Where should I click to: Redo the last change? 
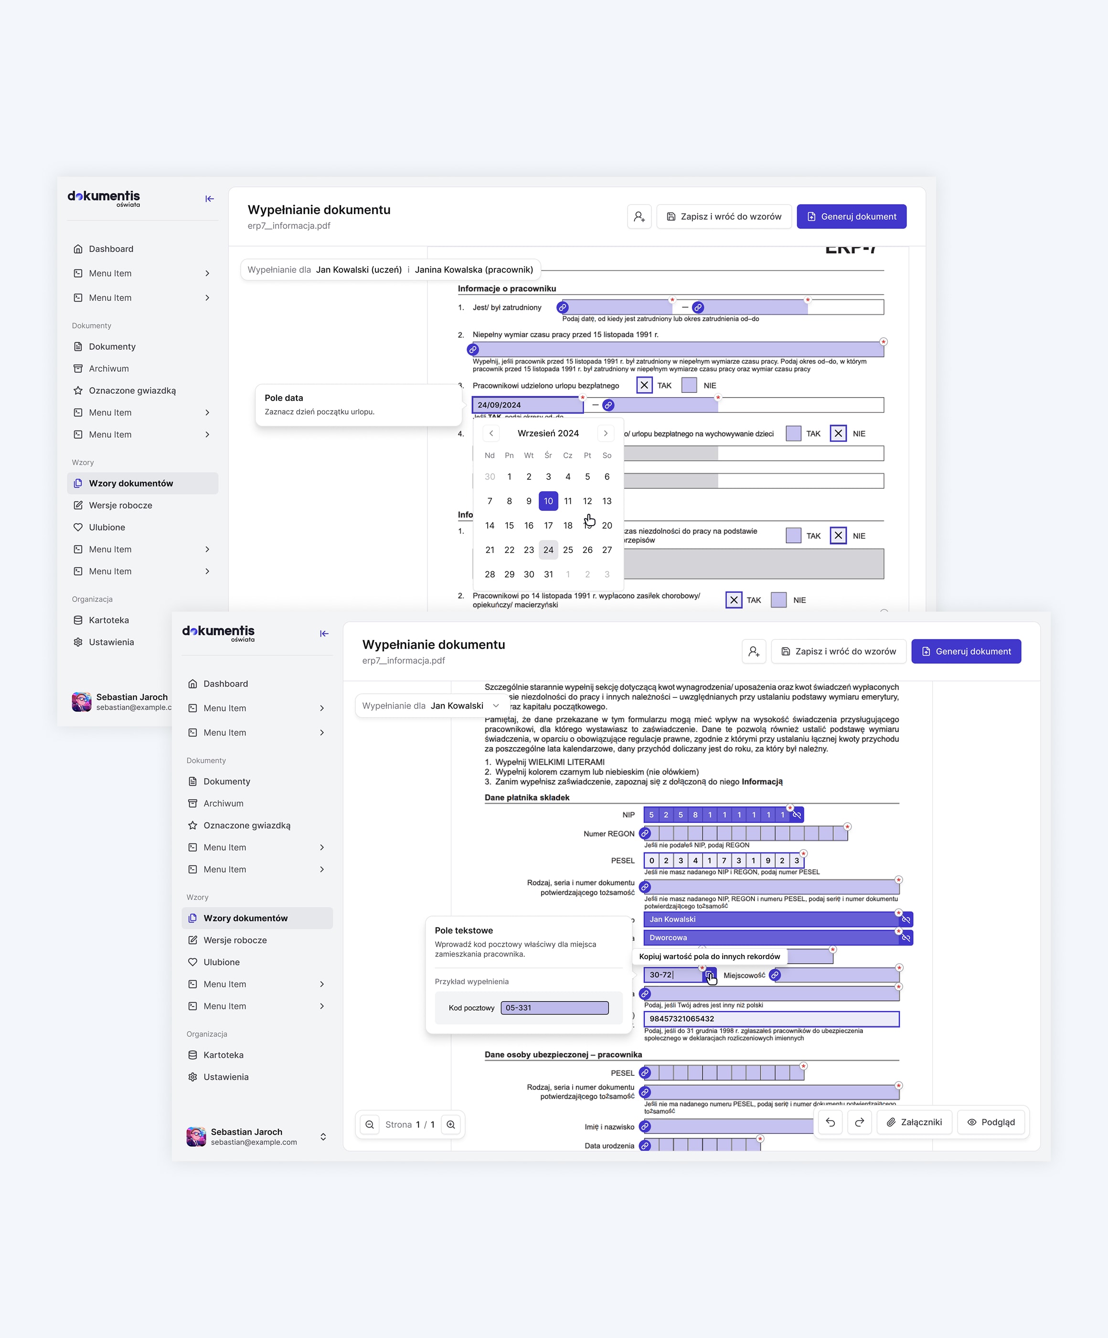click(x=860, y=1122)
